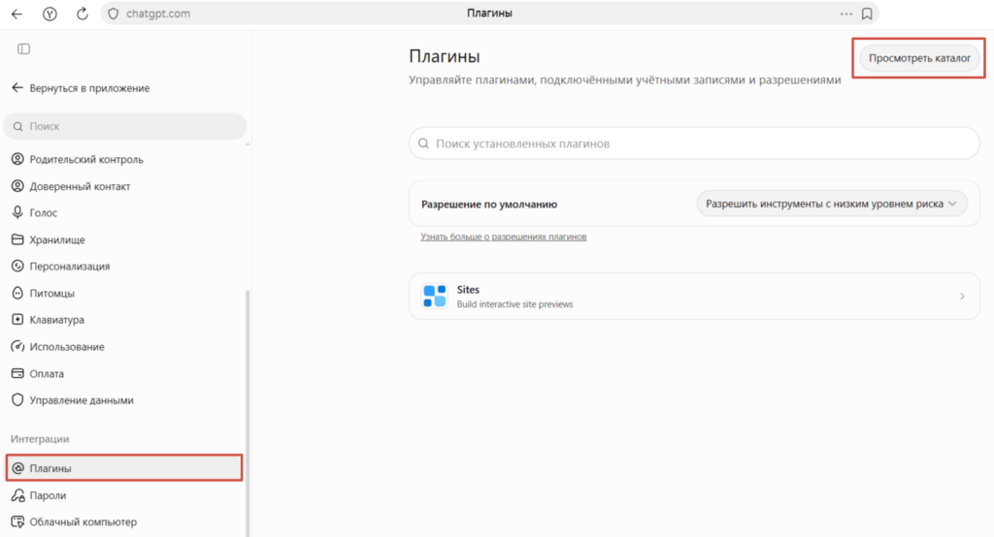Screen dimensions: 994x537
Task: Open Доверенный контакт settings
Action: (71, 186)
